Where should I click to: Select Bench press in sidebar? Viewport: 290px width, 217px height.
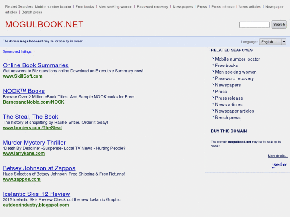pos(228,117)
